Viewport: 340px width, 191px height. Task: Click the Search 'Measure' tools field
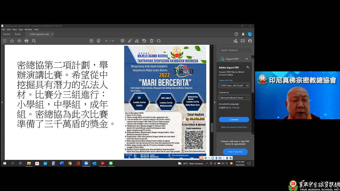(235, 50)
